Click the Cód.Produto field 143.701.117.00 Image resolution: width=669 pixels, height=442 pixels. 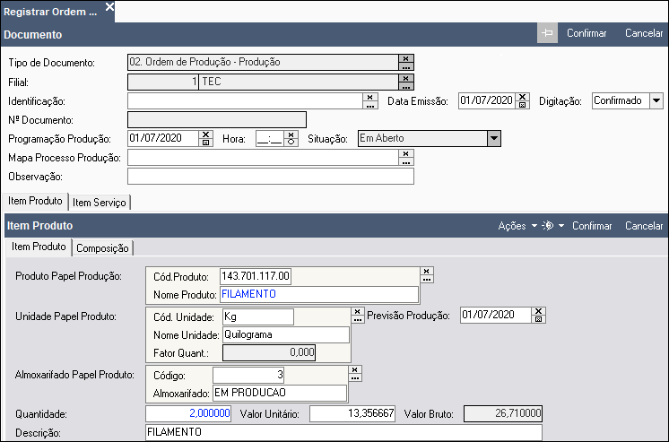(x=256, y=276)
